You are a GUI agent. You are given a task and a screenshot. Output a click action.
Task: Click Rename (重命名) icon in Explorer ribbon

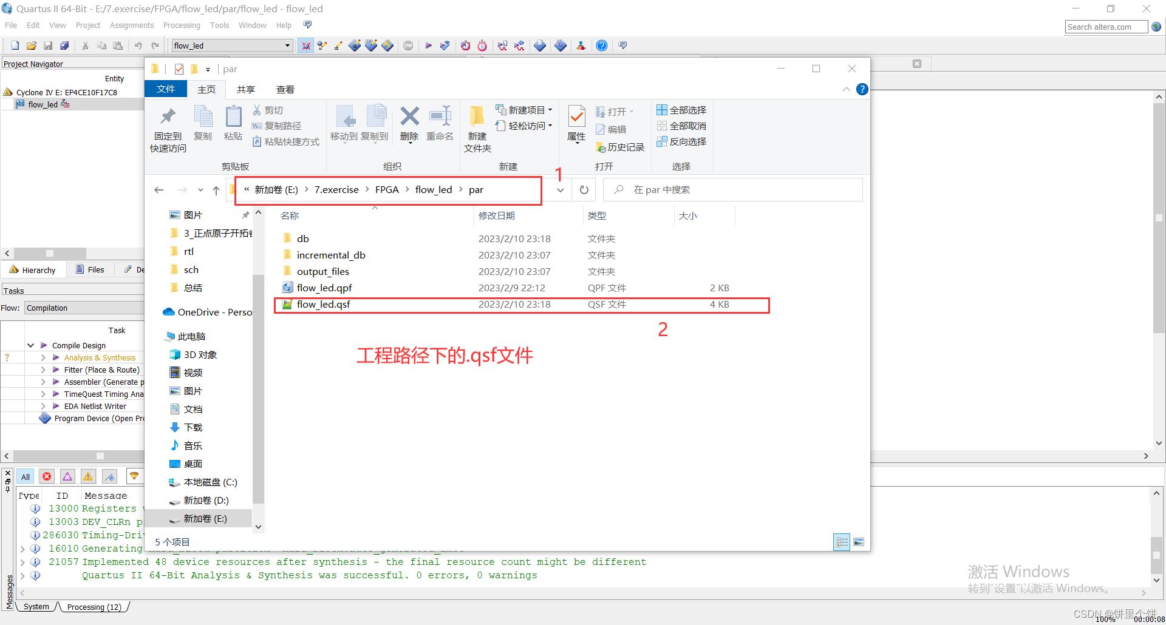point(440,124)
